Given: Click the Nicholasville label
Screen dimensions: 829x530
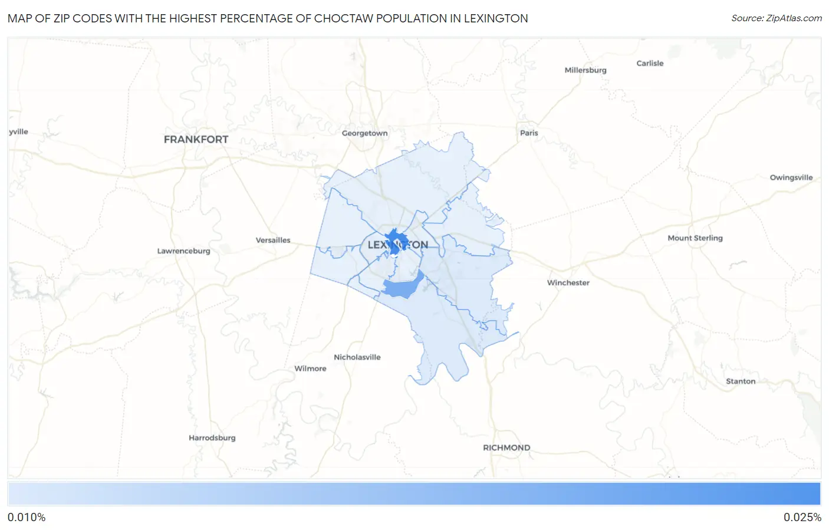Looking at the screenshot, I should pyautogui.click(x=357, y=357).
